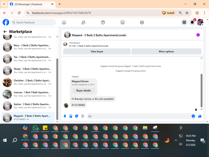The height and width of the screenshot is (157, 209).
Task: View site information icon in address bar
Action: point(28,13)
